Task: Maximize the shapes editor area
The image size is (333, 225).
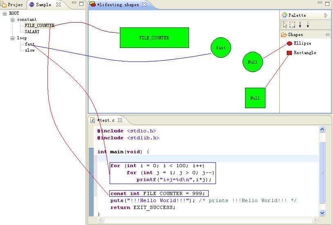Action: (327, 4)
